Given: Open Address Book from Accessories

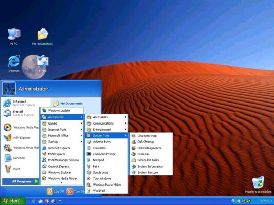Looking at the screenshot, I should (x=106, y=141).
